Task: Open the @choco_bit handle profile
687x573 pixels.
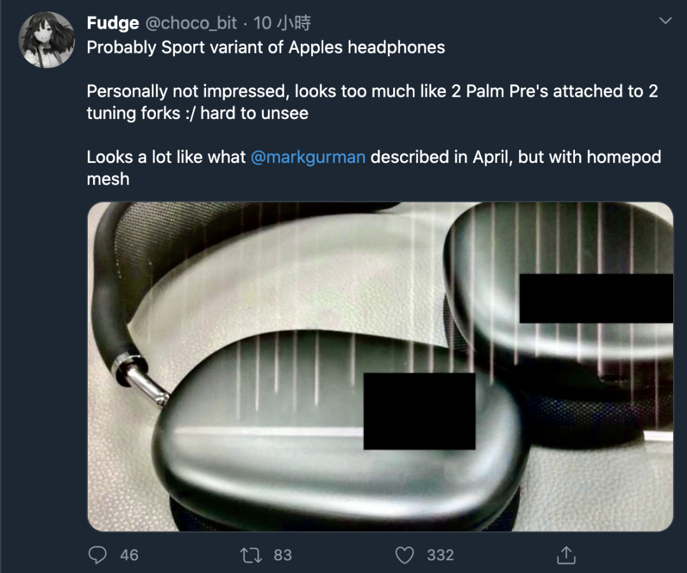Action: click(x=191, y=23)
